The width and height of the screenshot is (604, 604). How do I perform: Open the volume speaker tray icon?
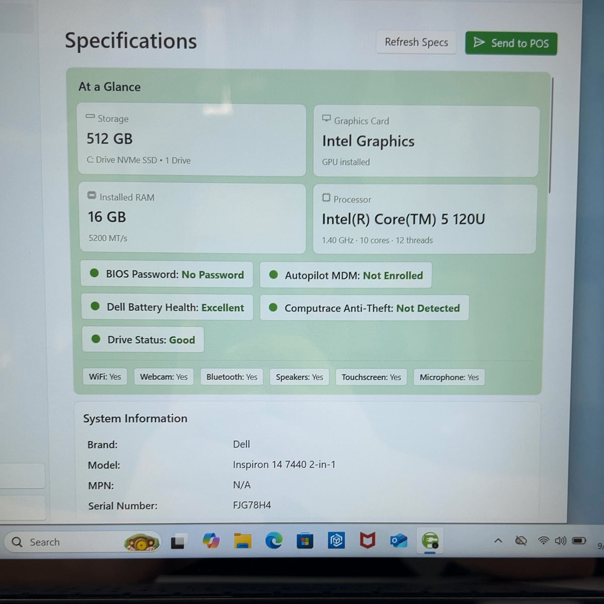(560, 541)
